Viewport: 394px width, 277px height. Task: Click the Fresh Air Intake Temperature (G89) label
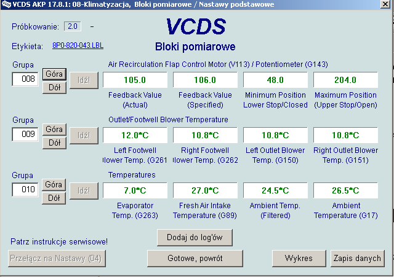205,210
